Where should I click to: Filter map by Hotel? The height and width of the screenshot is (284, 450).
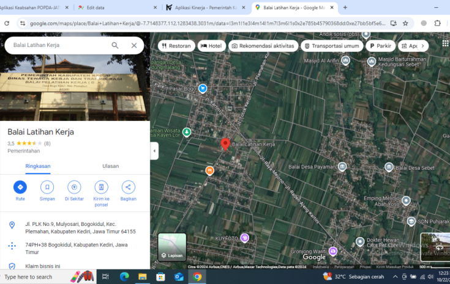coord(211,46)
